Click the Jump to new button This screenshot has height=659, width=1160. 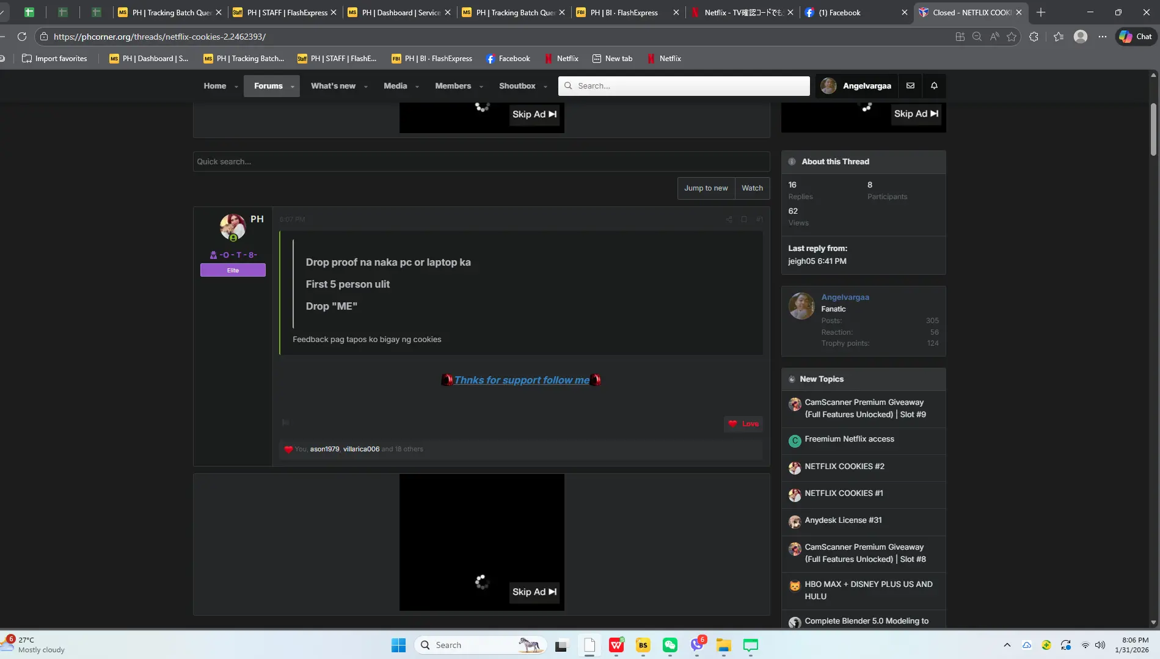coord(706,188)
